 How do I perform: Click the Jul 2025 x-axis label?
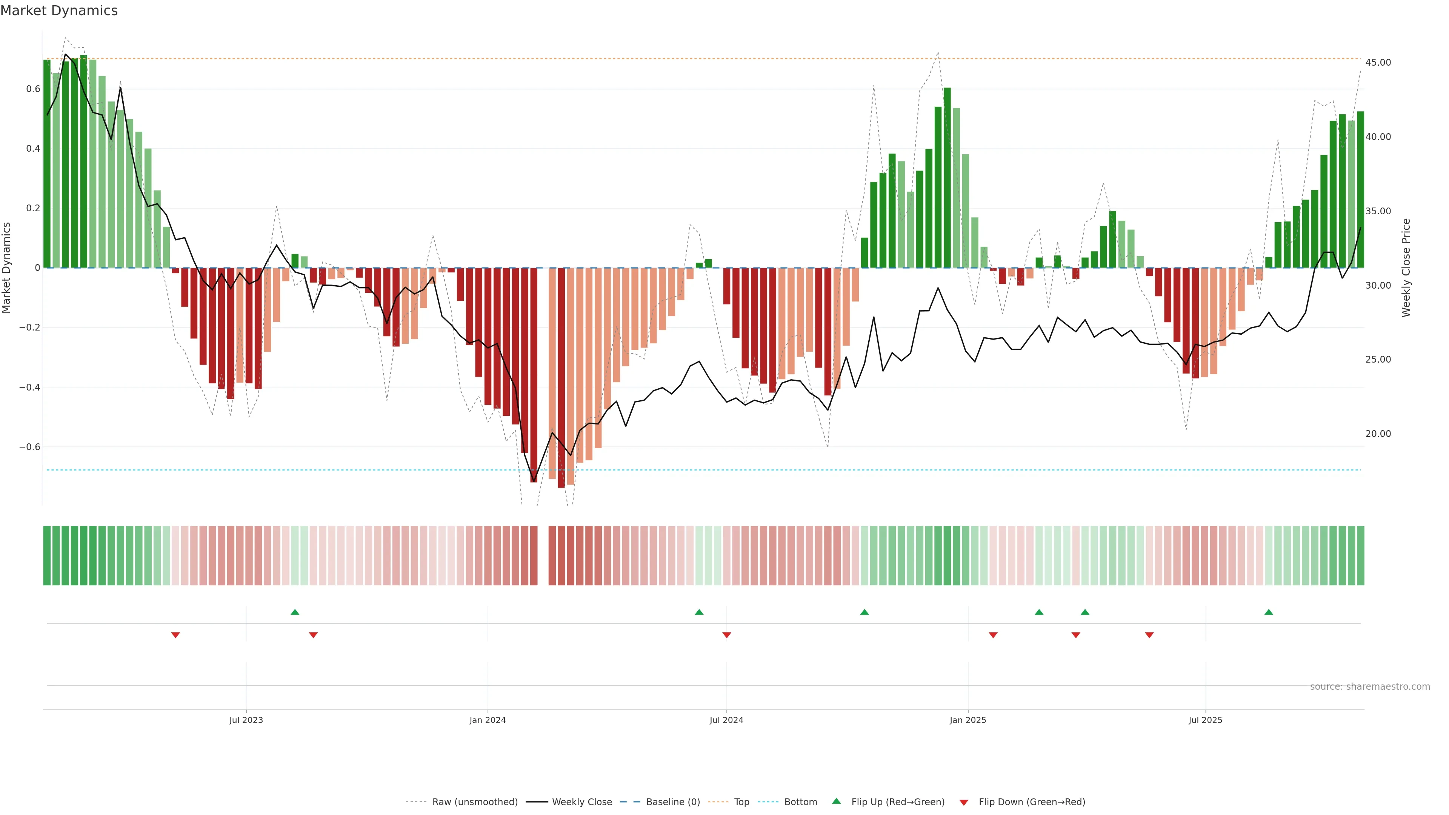pyautogui.click(x=1206, y=720)
